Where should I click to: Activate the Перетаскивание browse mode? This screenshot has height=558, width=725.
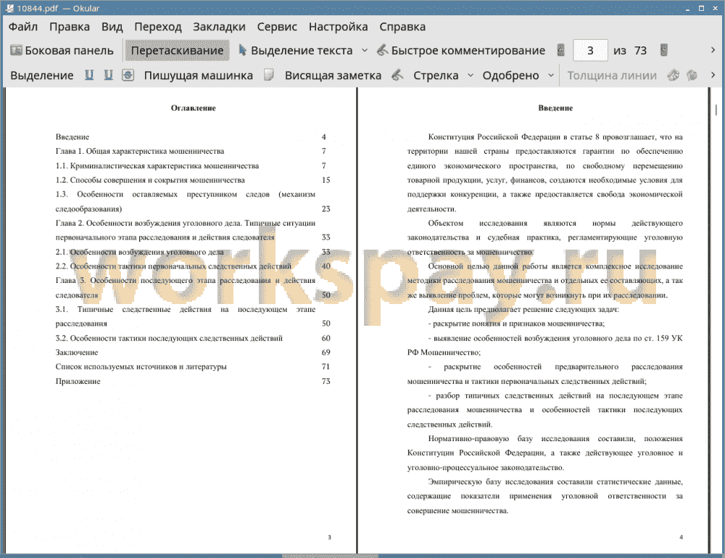click(177, 51)
